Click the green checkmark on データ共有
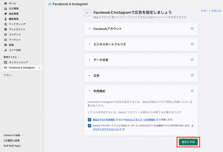223x152 pixels. click(x=192, y=60)
